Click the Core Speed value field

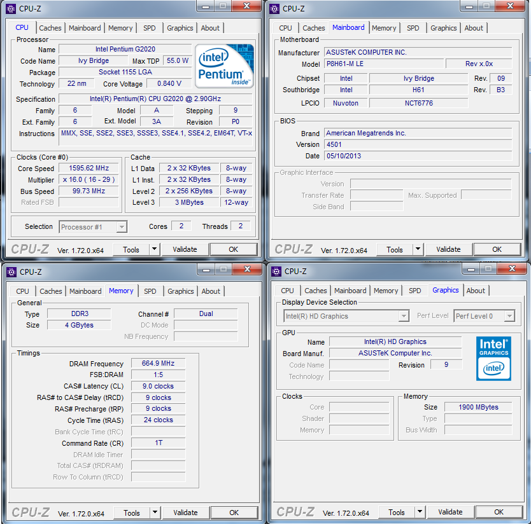88,169
